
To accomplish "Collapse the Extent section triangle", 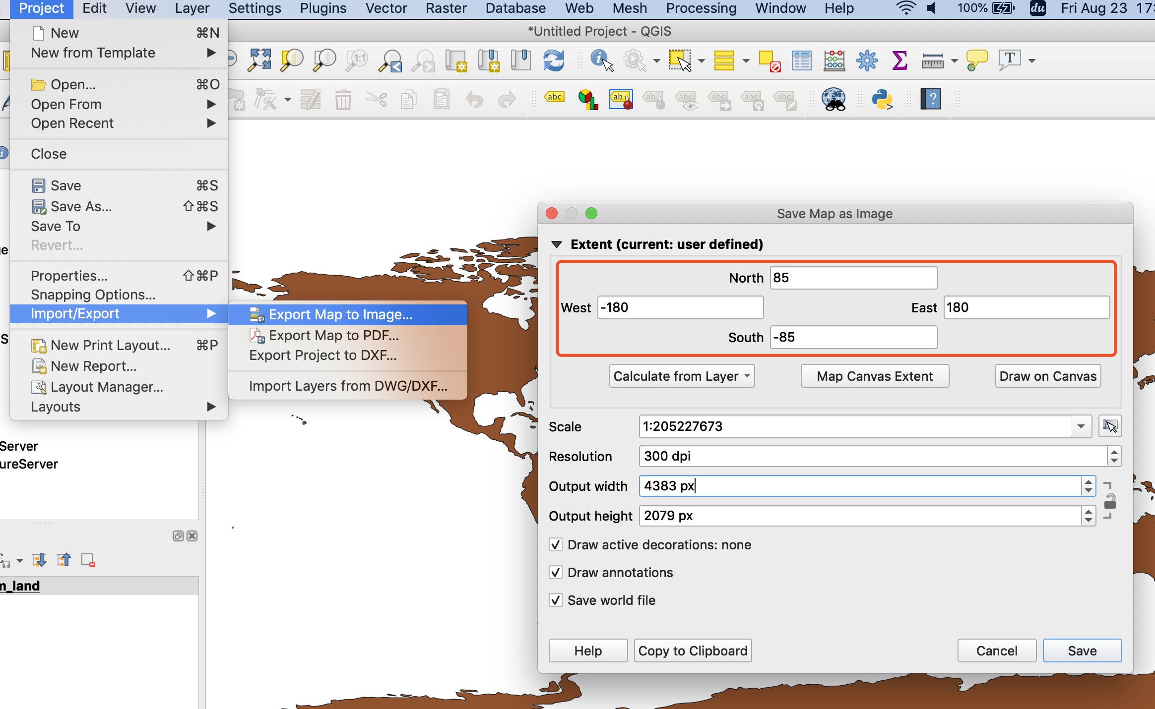I will coord(557,244).
